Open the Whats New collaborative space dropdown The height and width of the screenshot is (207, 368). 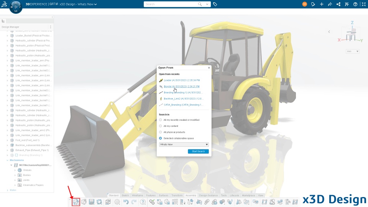(184, 145)
